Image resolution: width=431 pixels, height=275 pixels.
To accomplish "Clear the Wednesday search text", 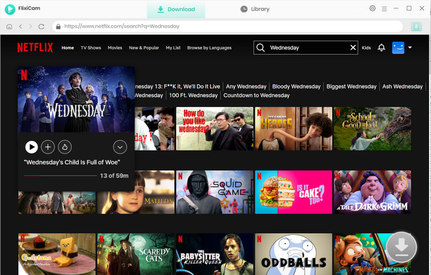I will click(353, 47).
